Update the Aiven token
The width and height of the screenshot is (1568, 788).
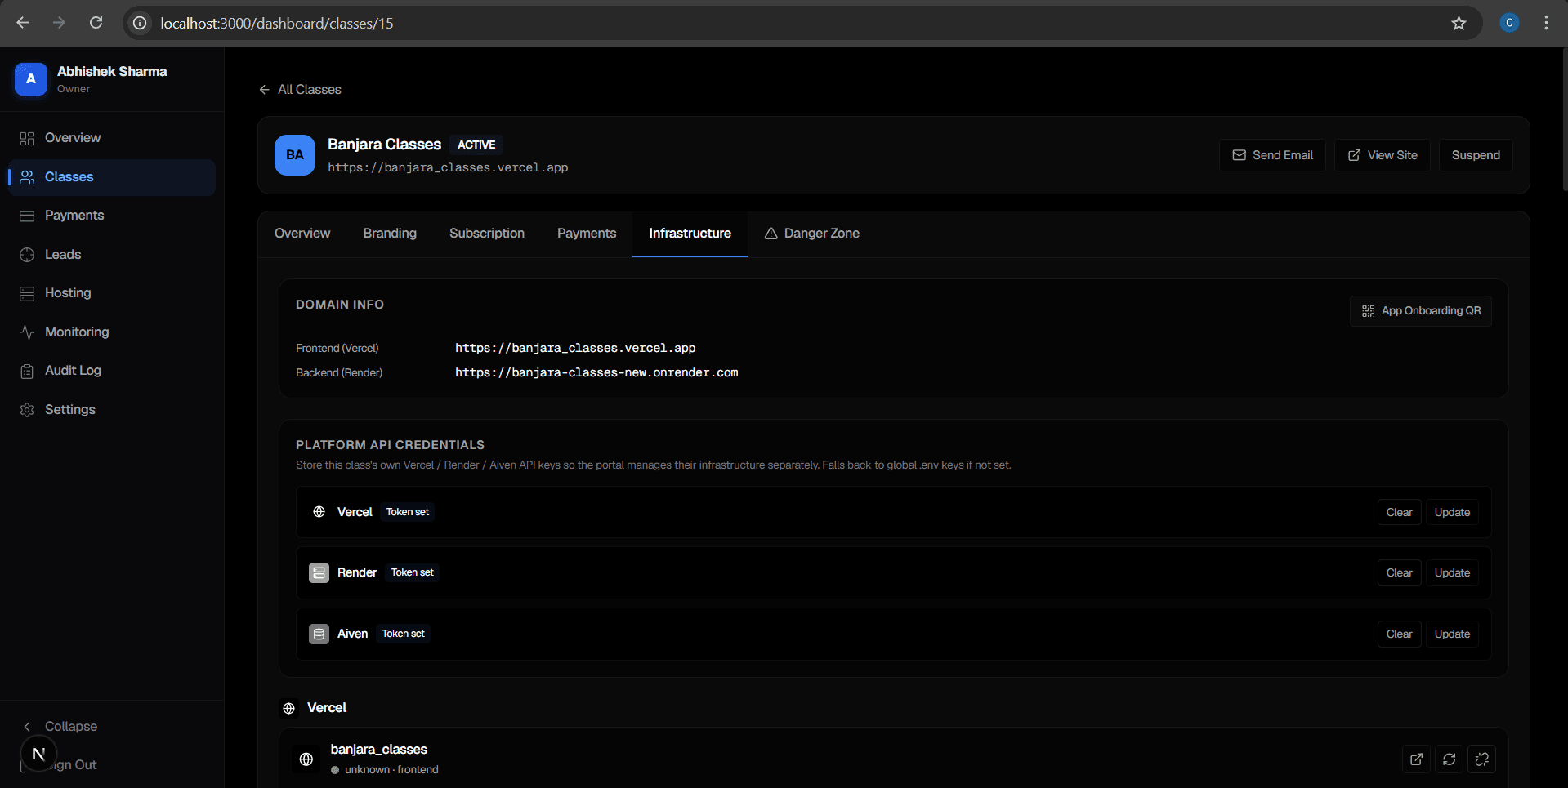(x=1452, y=634)
